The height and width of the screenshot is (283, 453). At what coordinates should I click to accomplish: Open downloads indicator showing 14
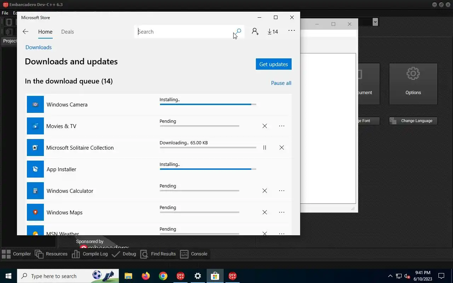(x=273, y=31)
